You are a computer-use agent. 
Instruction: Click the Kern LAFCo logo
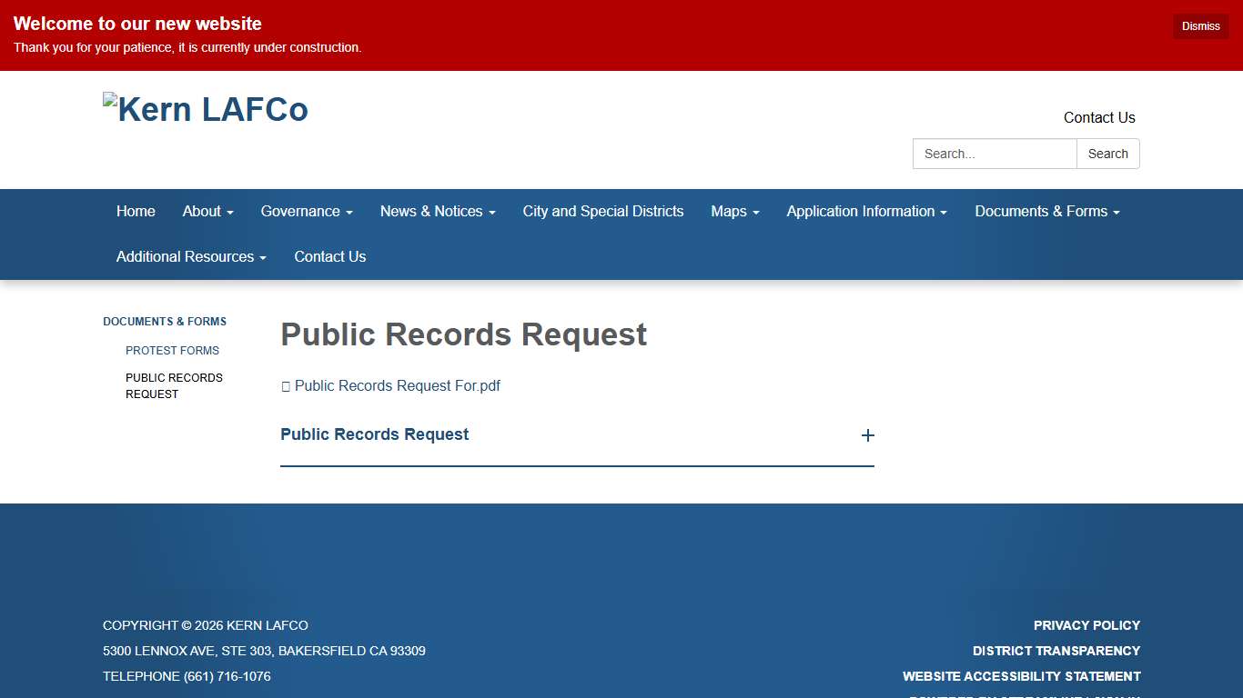(x=206, y=108)
